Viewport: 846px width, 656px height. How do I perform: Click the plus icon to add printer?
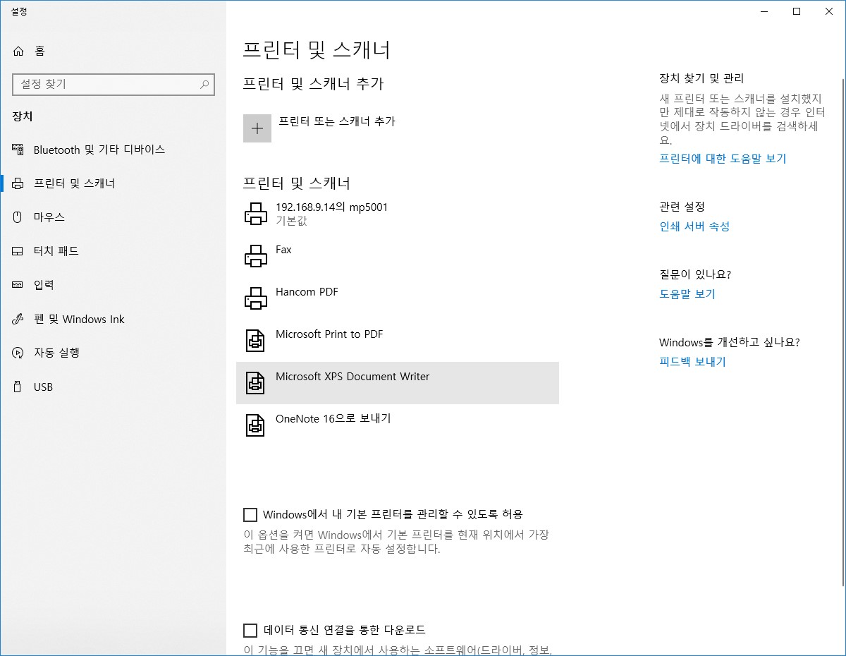pos(257,128)
